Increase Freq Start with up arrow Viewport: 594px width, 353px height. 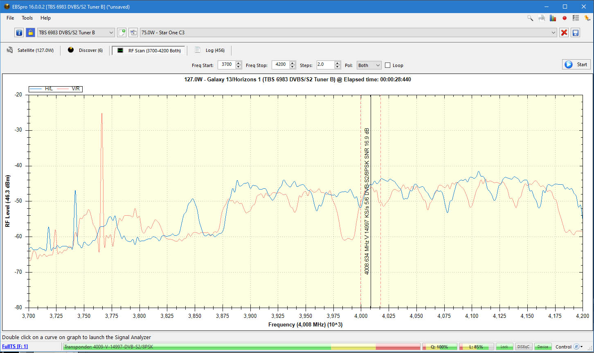239,63
